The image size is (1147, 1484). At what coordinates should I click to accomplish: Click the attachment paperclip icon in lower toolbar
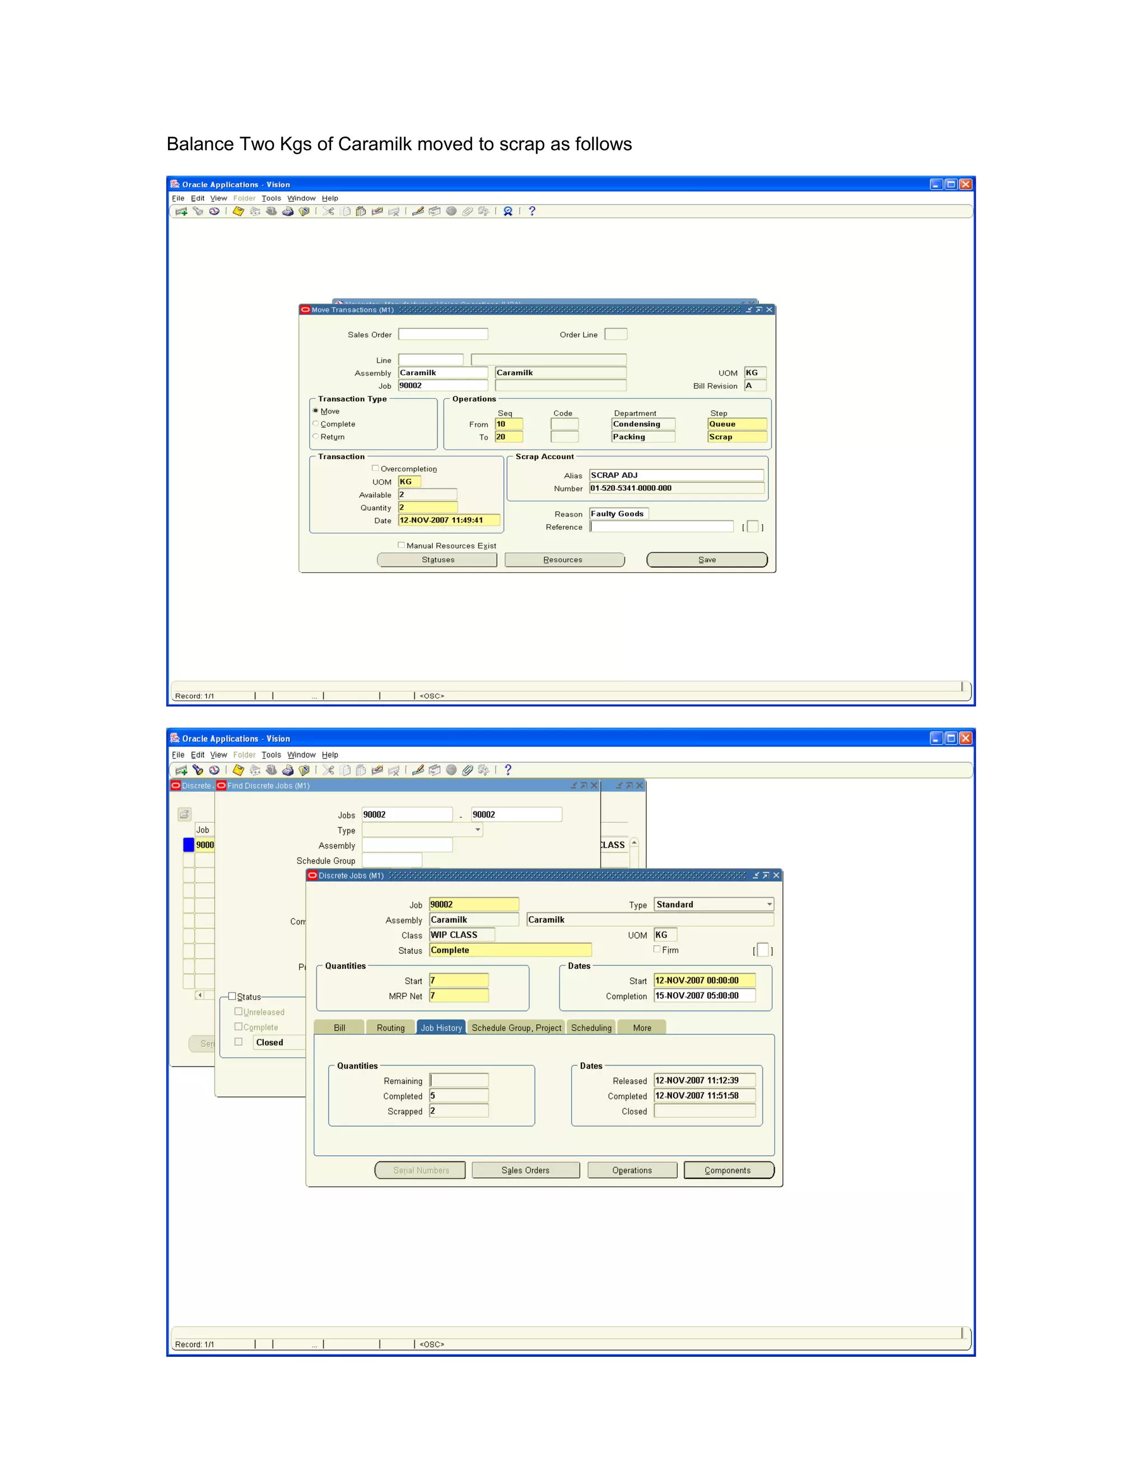(x=468, y=770)
